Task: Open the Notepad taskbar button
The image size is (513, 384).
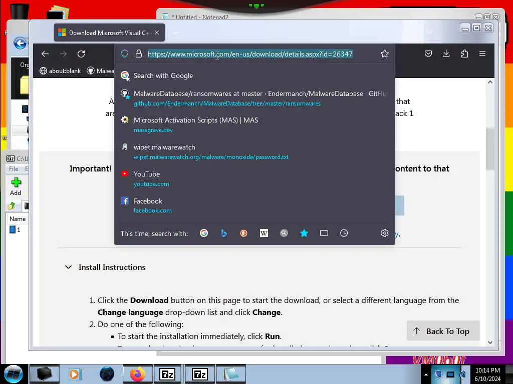Action: pos(230,374)
